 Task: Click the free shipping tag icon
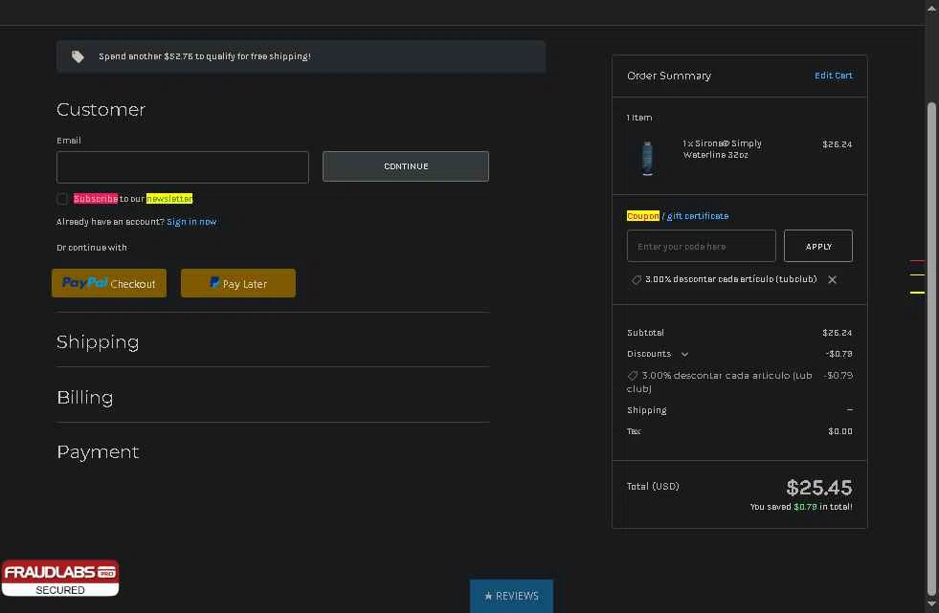(x=78, y=56)
